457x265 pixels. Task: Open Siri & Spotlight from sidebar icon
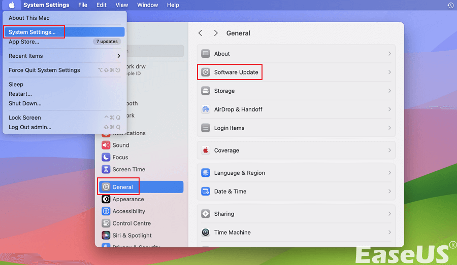[106, 236]
